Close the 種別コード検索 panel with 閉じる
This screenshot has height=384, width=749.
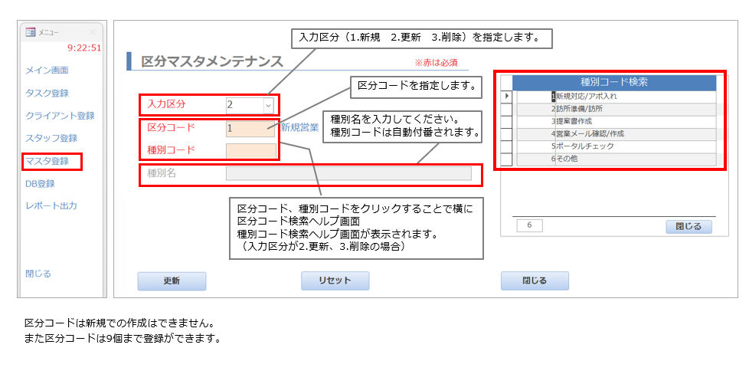point(688,227)
